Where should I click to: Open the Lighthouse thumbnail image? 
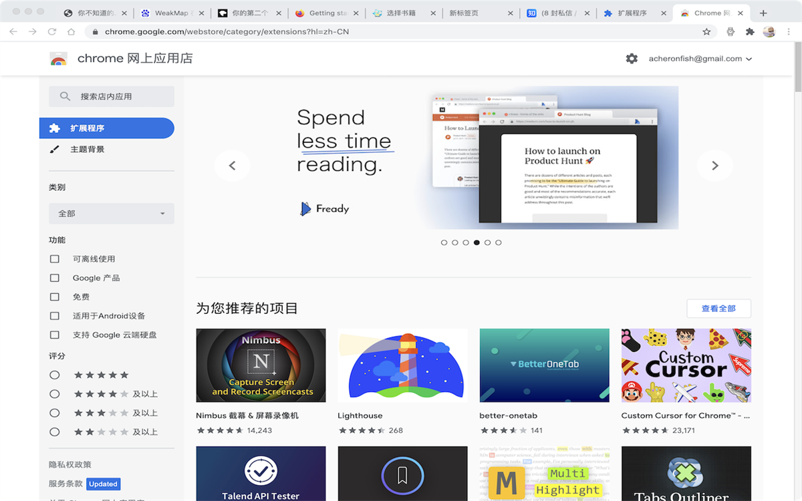click(x=402, y=365)
